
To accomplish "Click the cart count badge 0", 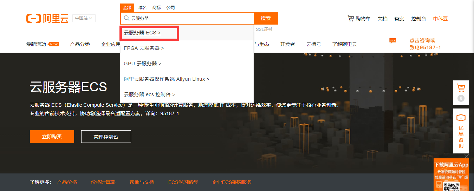I will [x=461, y=98].
